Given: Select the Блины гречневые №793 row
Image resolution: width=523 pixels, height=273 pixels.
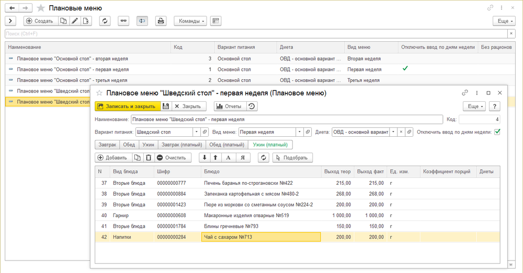Looking at the screenshot, I should (x=231, y=226).
